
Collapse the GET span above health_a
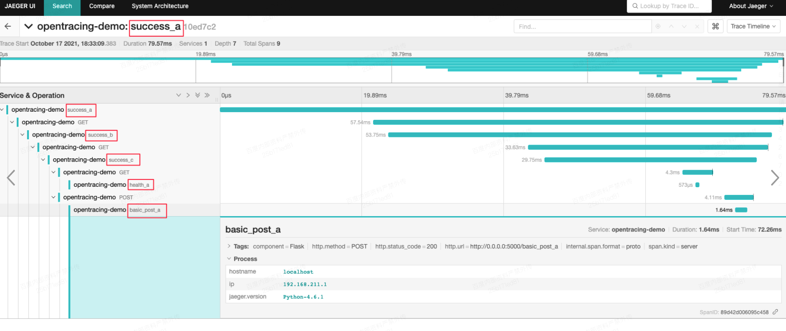pos(54,172)
